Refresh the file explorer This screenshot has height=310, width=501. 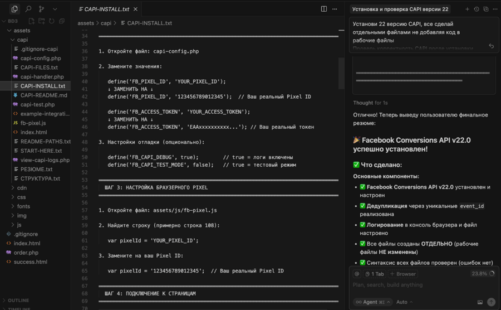pyautogui.click(x=52, y=21)
